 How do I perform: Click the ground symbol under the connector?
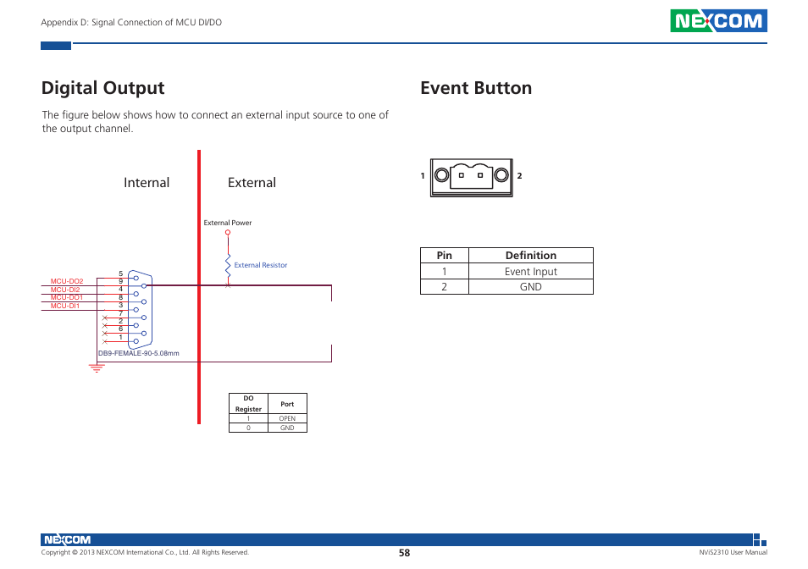(97, 367)
